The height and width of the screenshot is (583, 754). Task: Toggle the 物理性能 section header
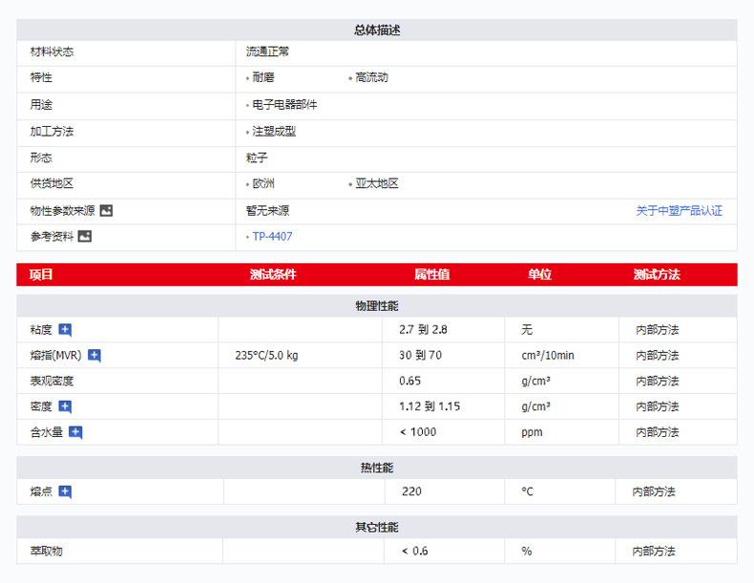[x=377, y=306]
